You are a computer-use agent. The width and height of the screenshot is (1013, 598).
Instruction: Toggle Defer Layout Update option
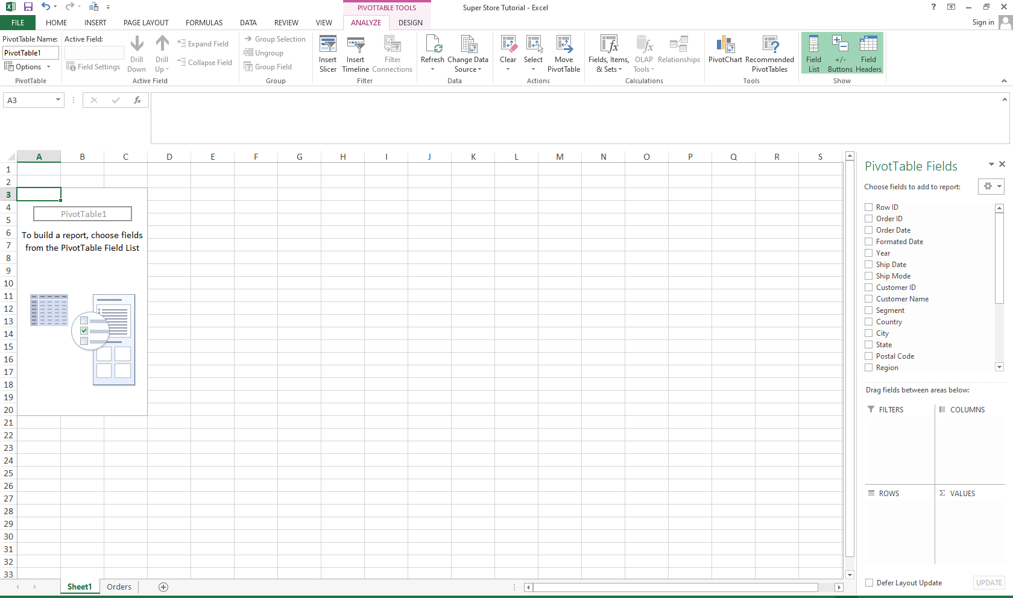tap(869, 583)
